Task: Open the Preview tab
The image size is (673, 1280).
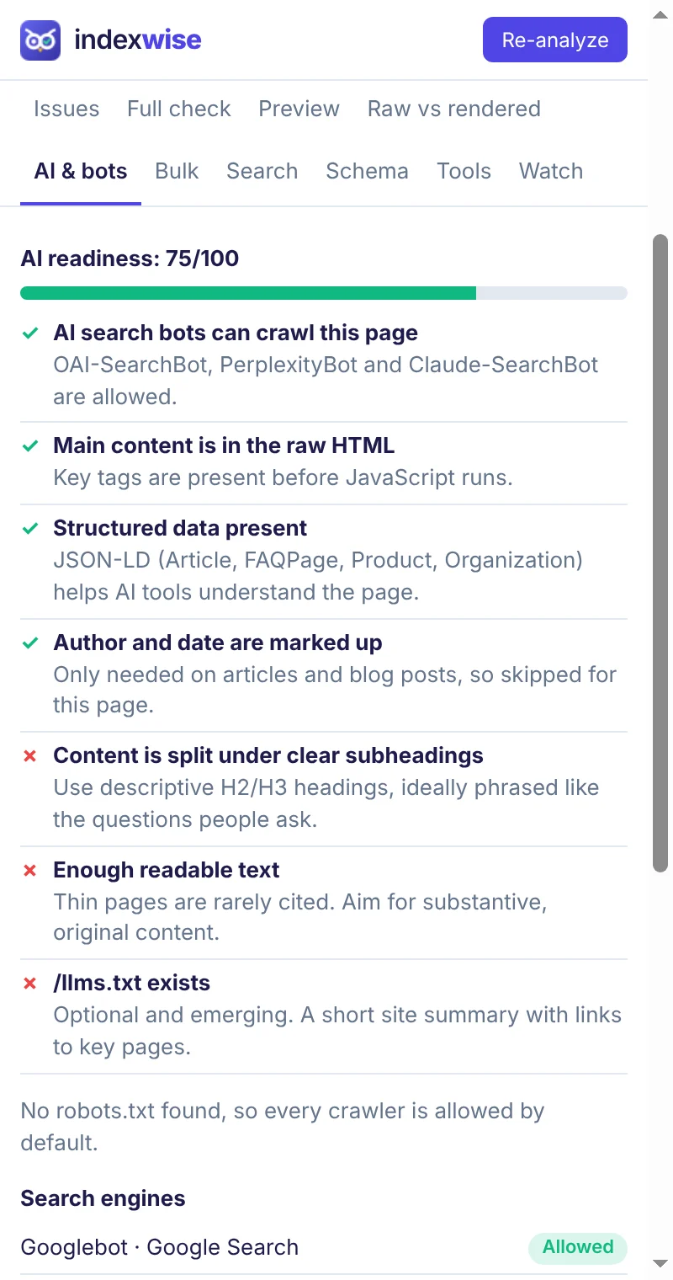Action: point(299,109)
